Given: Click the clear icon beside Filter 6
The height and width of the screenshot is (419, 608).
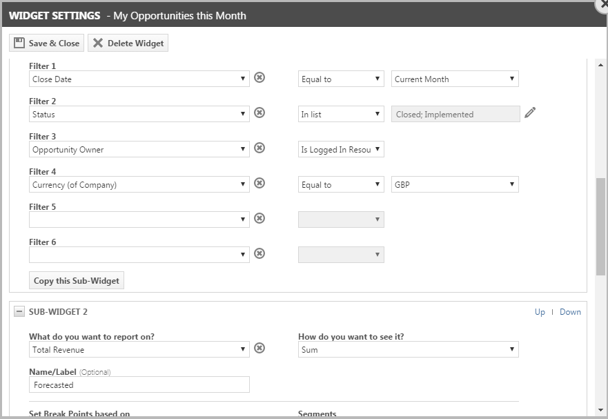Looking at the screenshot, I should point(259,253).
